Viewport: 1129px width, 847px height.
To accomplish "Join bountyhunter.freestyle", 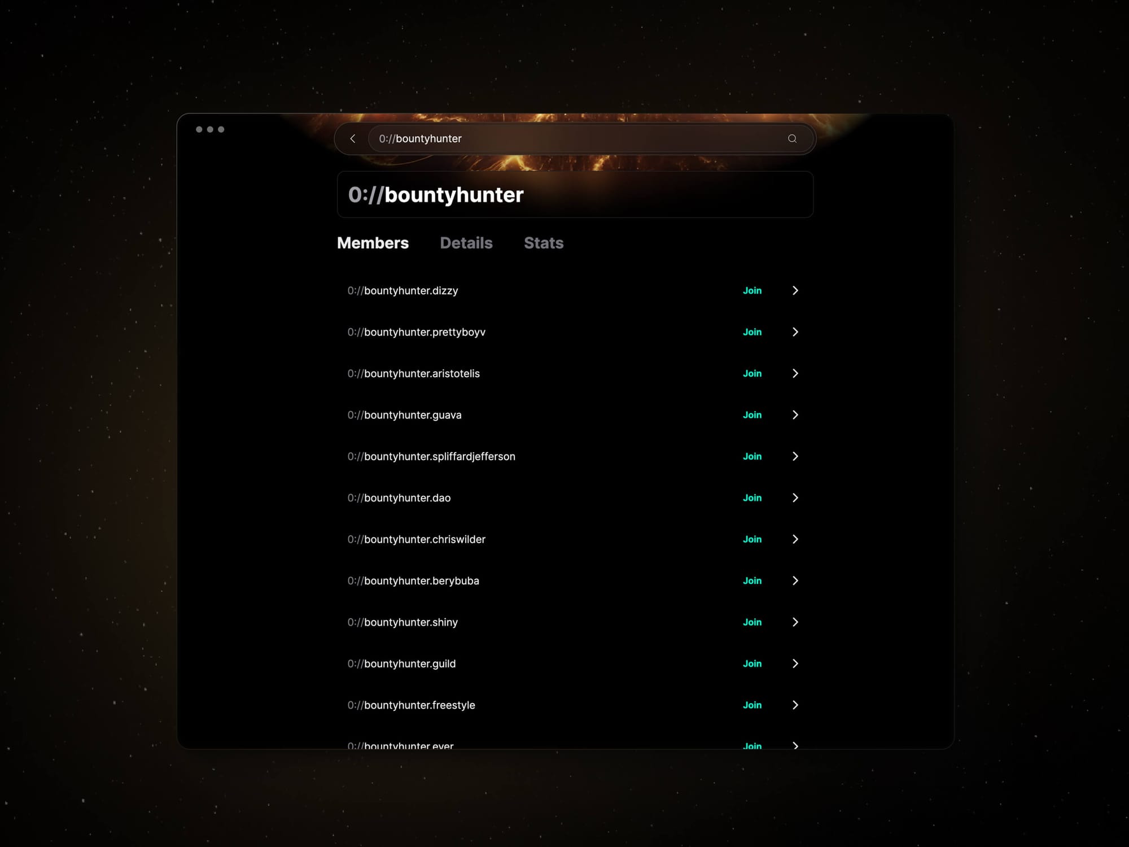I will 752,705.
